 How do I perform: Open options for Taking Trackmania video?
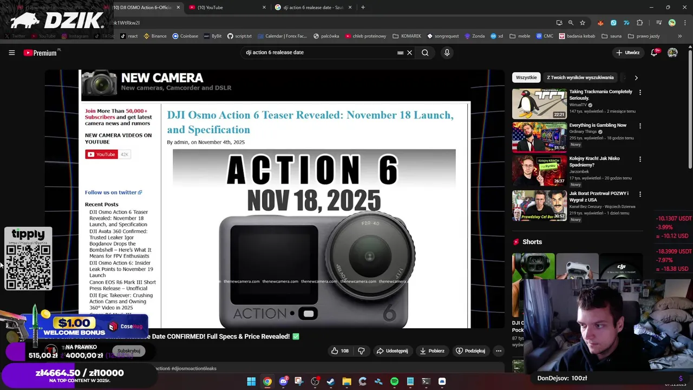(x=640, y=93)
